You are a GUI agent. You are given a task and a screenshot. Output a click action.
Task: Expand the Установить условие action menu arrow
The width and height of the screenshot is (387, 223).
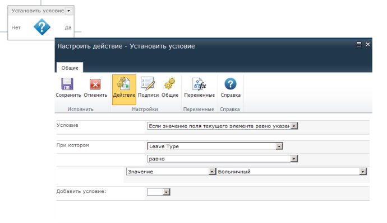click(68, 11)
